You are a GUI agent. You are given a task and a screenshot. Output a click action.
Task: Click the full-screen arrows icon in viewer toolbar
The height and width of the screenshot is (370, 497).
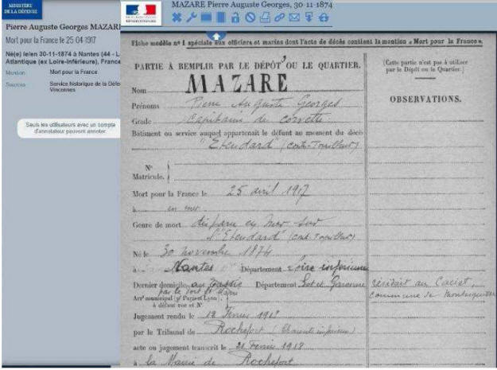[x=177, y=17]
